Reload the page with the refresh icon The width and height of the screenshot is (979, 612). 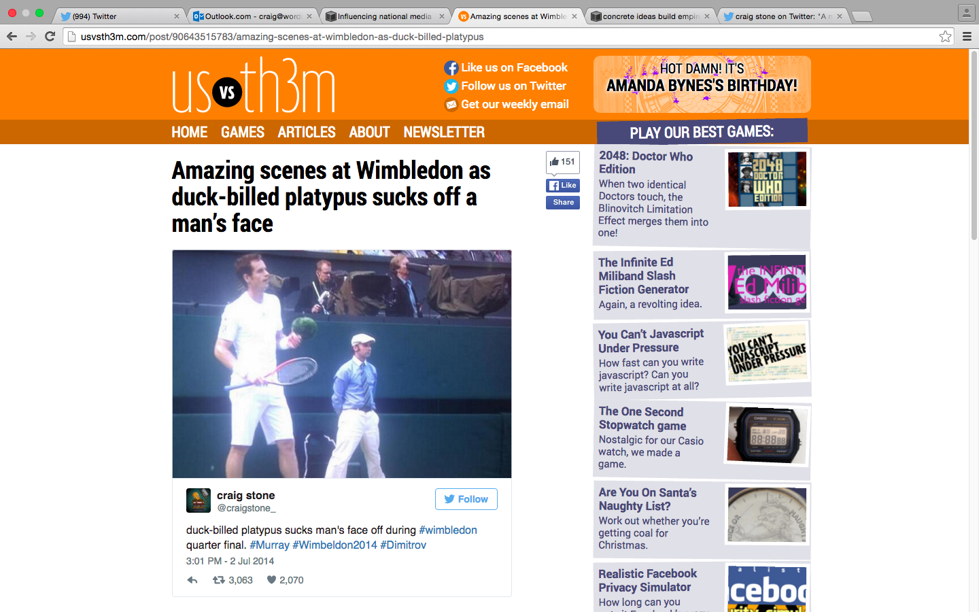coord(50,37)
